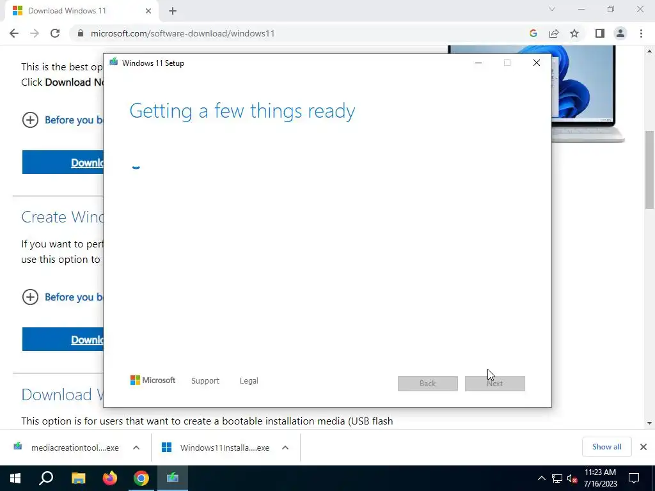Close the Download Windows 11 tab
This screenshot has width=655, height=491.
tap(148, 12)
